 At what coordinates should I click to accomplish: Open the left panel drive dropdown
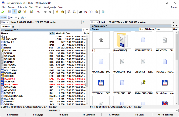click(5, 22)
